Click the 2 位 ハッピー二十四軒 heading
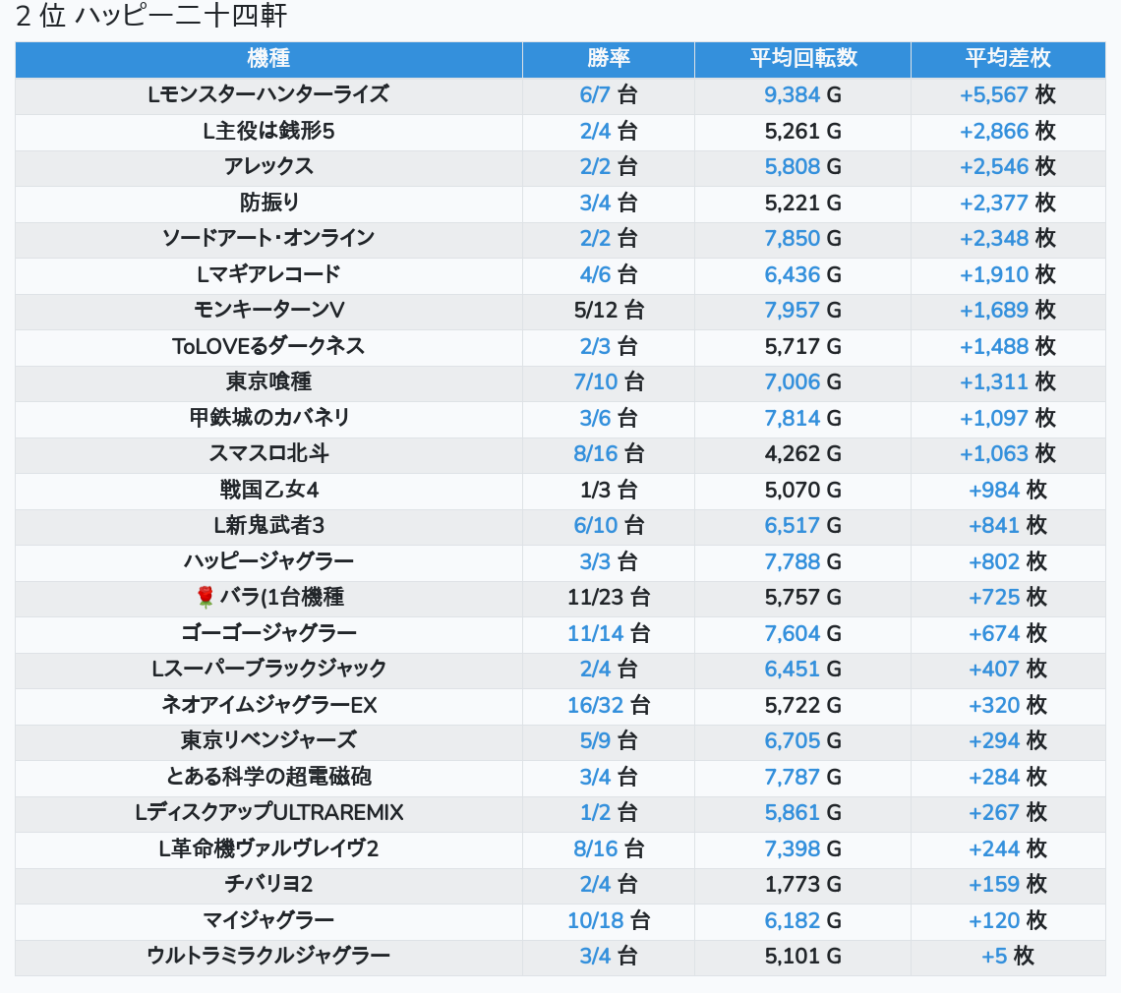Image resolution: width=1121 pixels, height=993 pixels. pyautogui.click(x=151, y=17)
